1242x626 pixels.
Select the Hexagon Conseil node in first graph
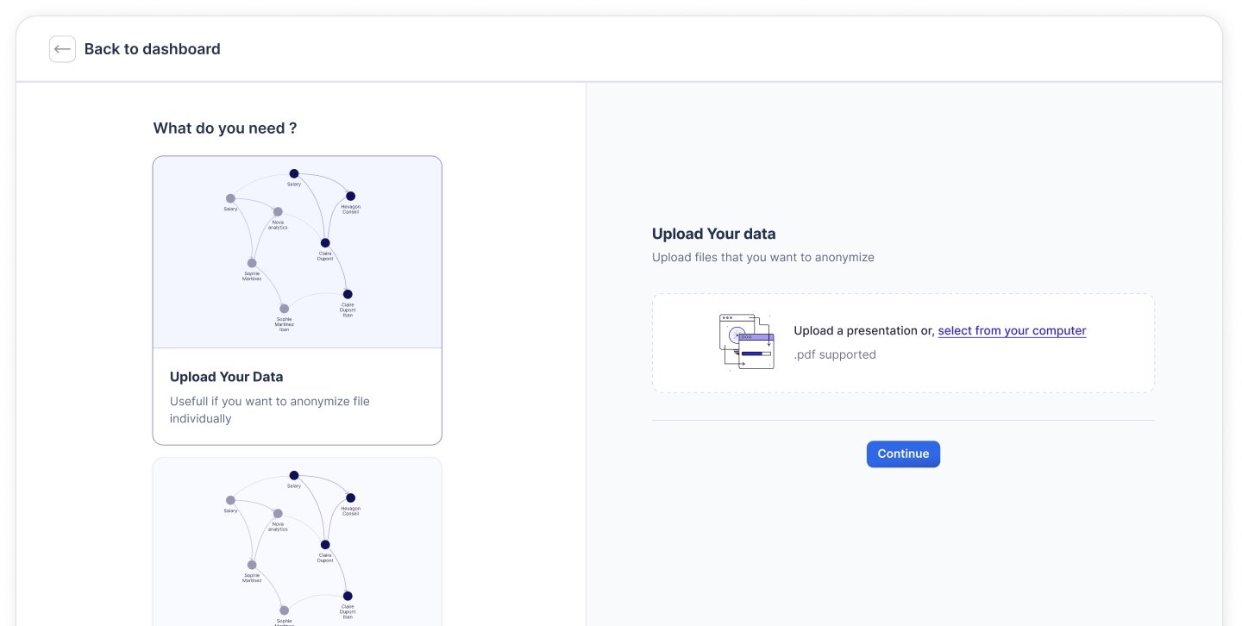[350, 197]
